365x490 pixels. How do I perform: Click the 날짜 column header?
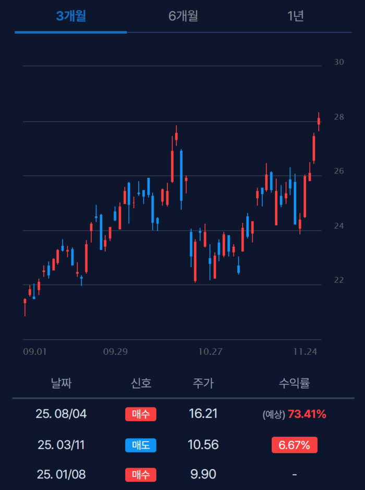61,384
